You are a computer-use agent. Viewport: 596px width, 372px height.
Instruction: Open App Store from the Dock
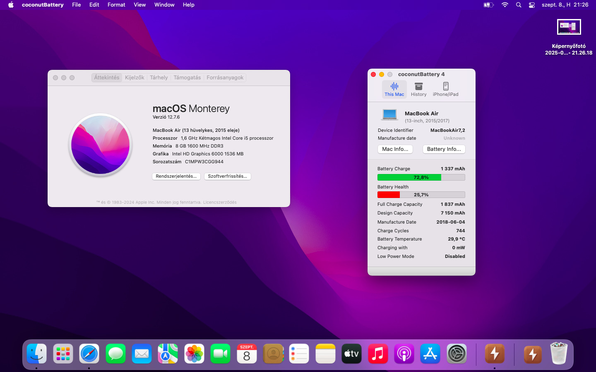click(430, 354)
